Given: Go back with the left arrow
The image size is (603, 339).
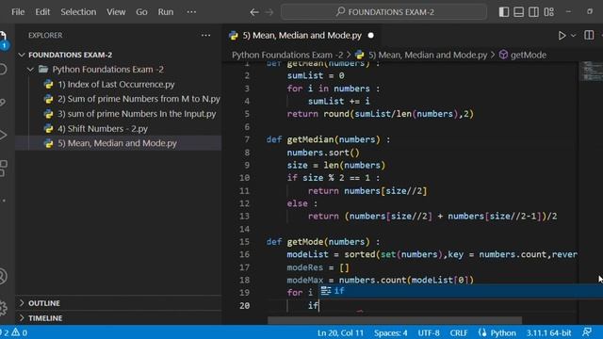Looking at the screenshot, I should point(253,12).
